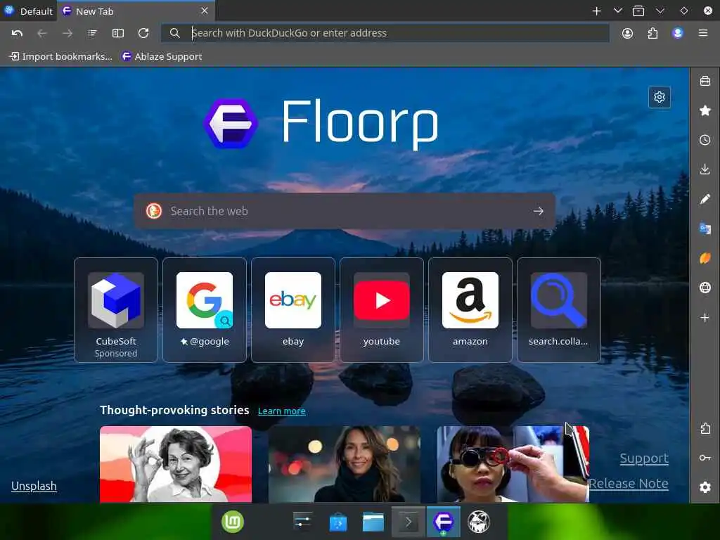720x540 pixels.
Task: Open Ablaze Support bookmark
Action: (162, 56)
